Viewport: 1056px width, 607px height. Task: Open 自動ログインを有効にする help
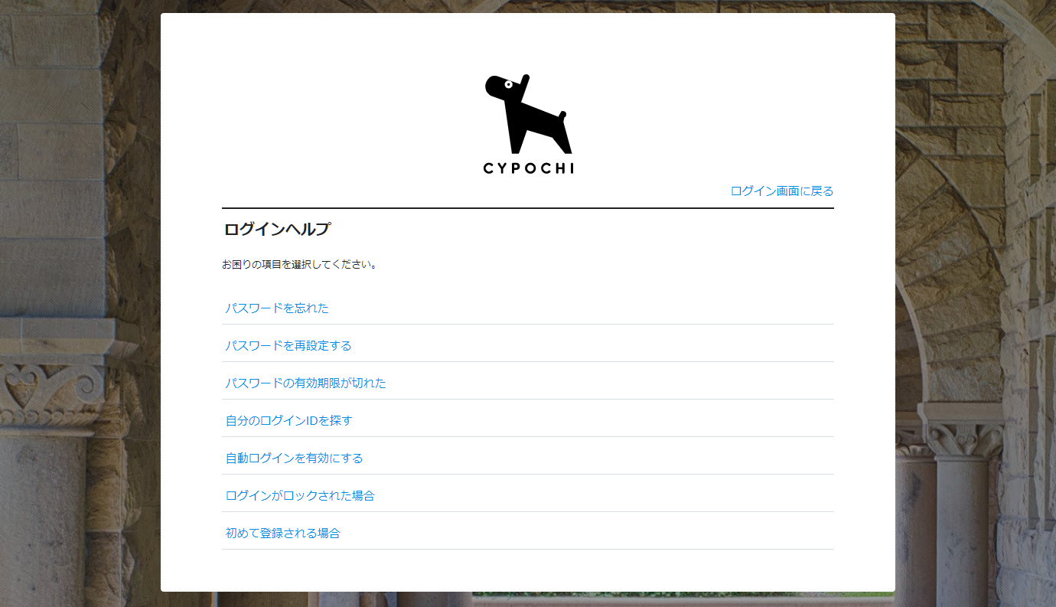pyautogui.click(x=294, y=459)
